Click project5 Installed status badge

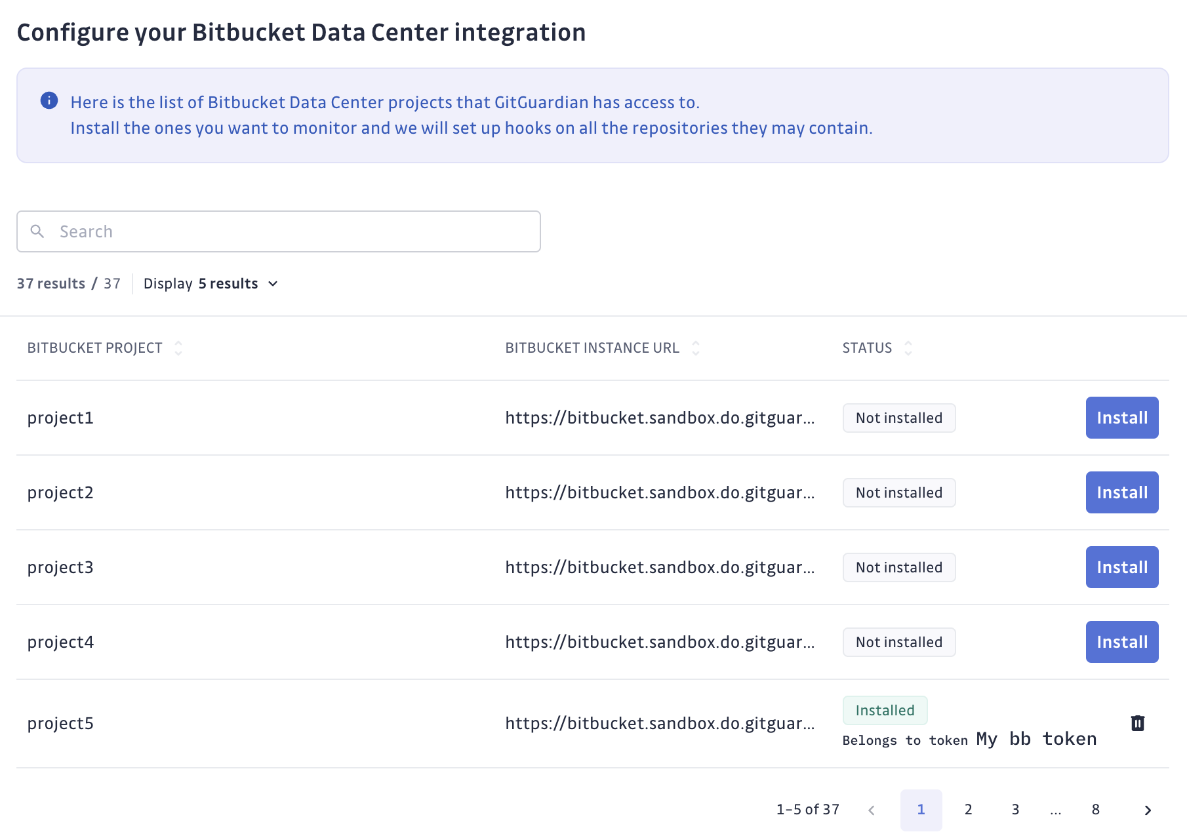[885, 710]
